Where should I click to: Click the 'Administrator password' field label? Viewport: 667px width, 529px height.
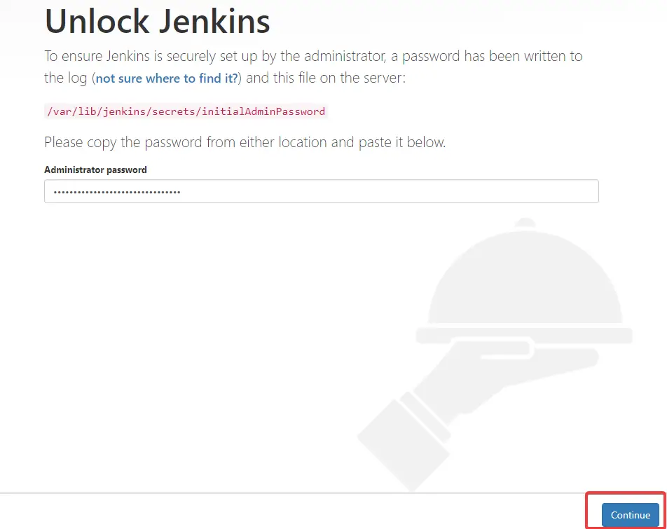95,170
